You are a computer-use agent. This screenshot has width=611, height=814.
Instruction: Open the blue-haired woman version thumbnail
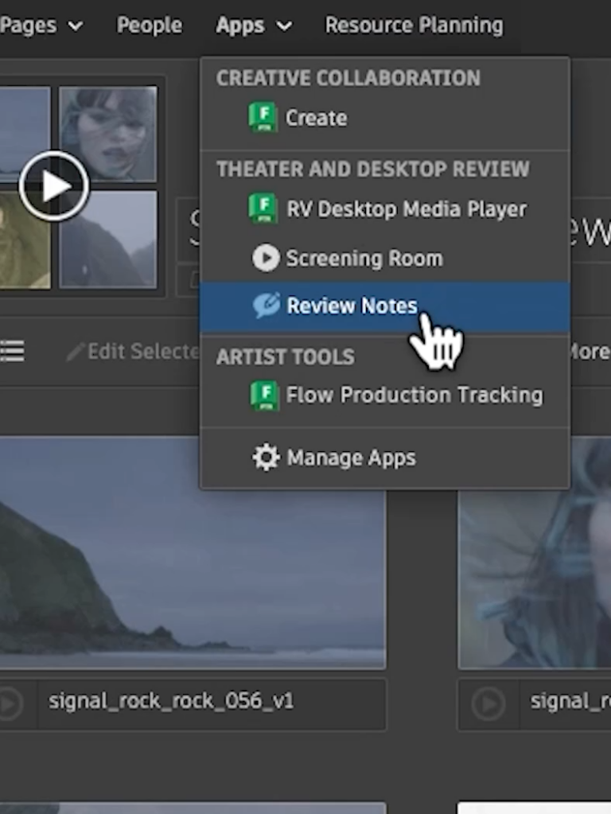(x=534, y=553)
